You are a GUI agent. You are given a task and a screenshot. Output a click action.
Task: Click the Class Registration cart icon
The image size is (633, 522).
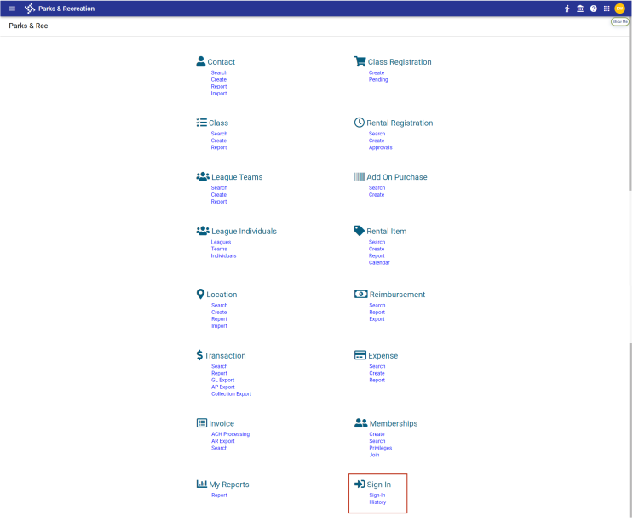(x=360, y=61)
